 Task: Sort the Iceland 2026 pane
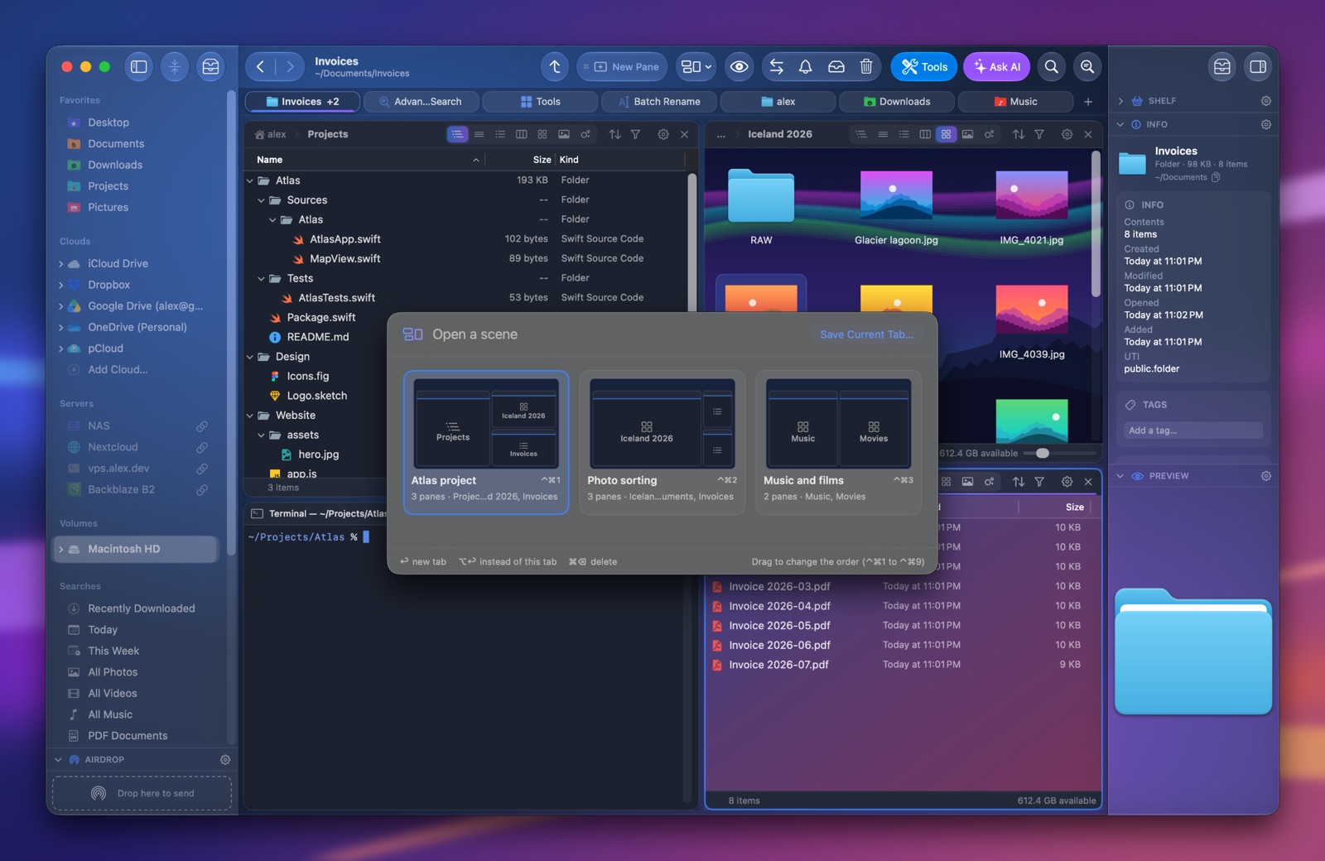tap(1019, 134)
